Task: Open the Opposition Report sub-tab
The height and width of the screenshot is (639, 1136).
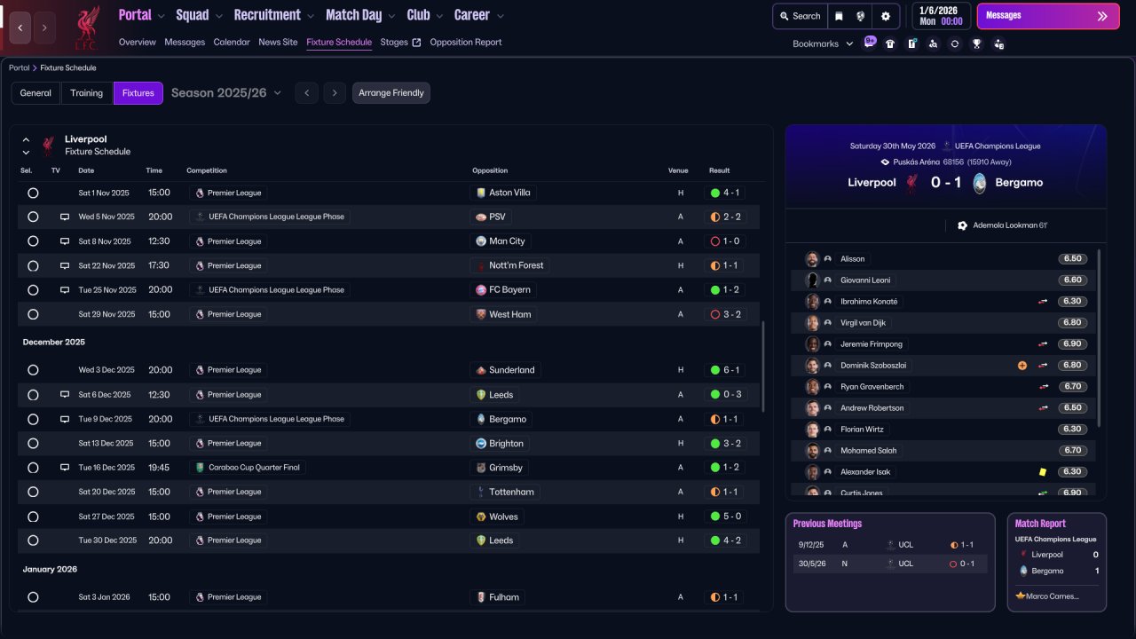Action: tap(466, 43)
